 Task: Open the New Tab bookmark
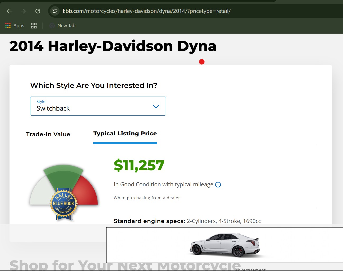[x=63, y=26]
